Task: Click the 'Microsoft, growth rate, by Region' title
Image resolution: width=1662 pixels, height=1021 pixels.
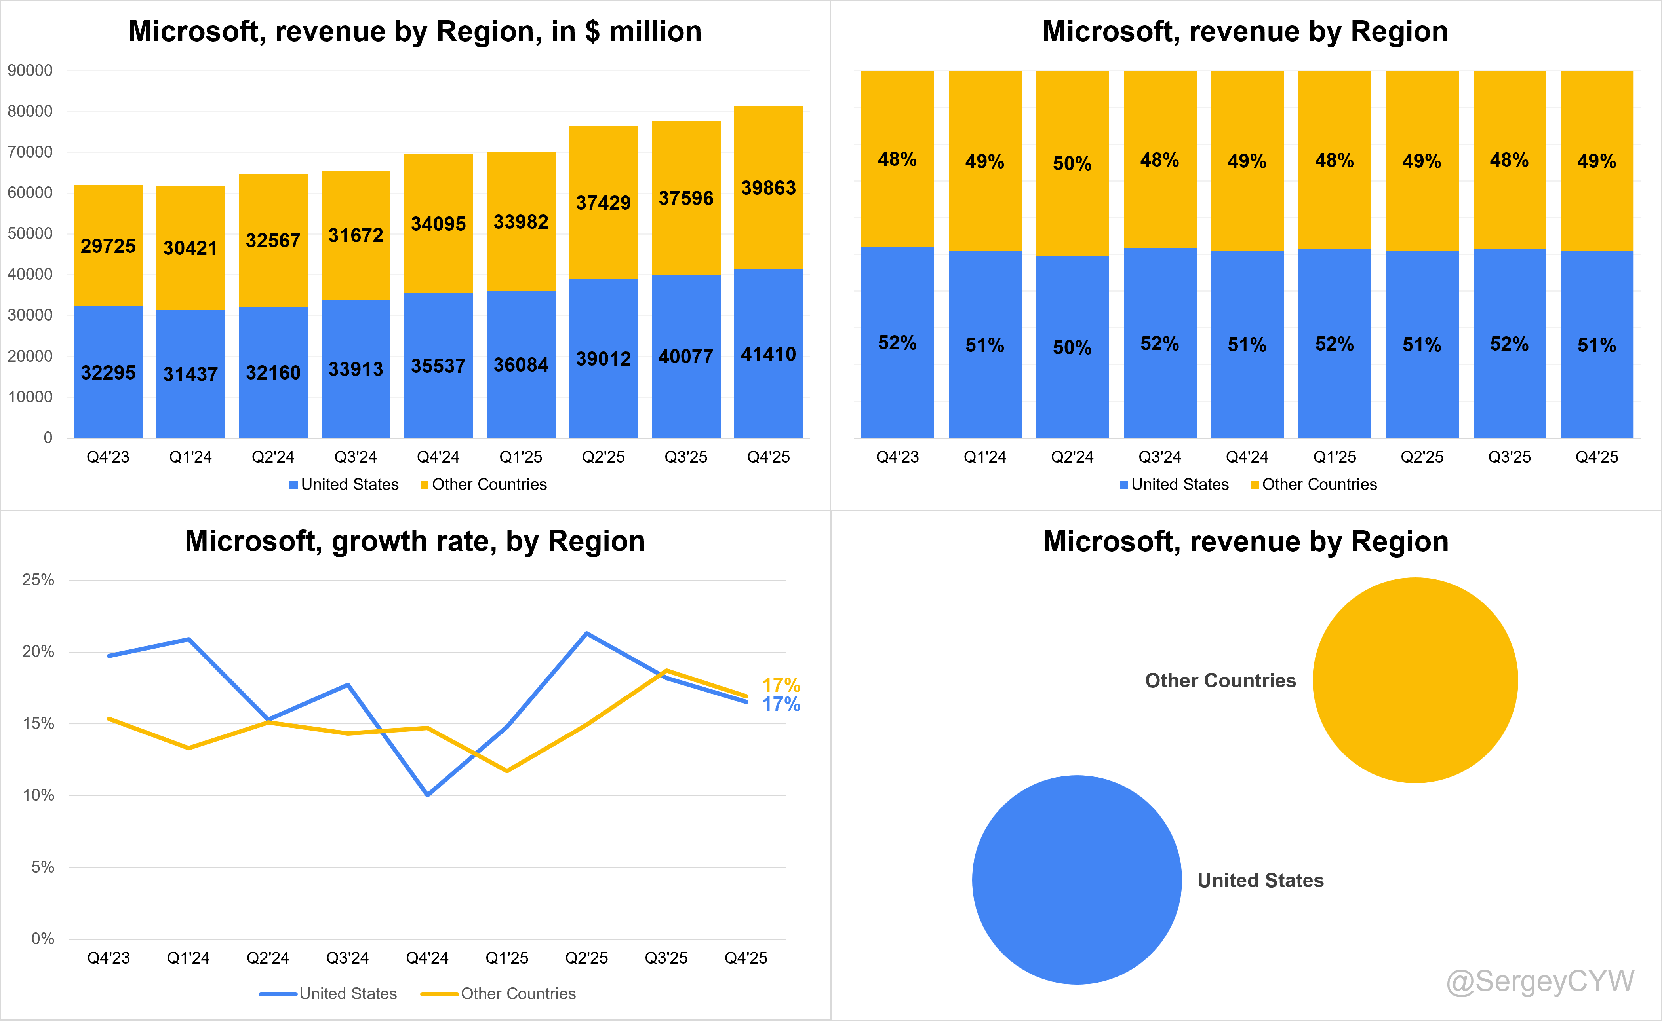Action: pos(415,541)
